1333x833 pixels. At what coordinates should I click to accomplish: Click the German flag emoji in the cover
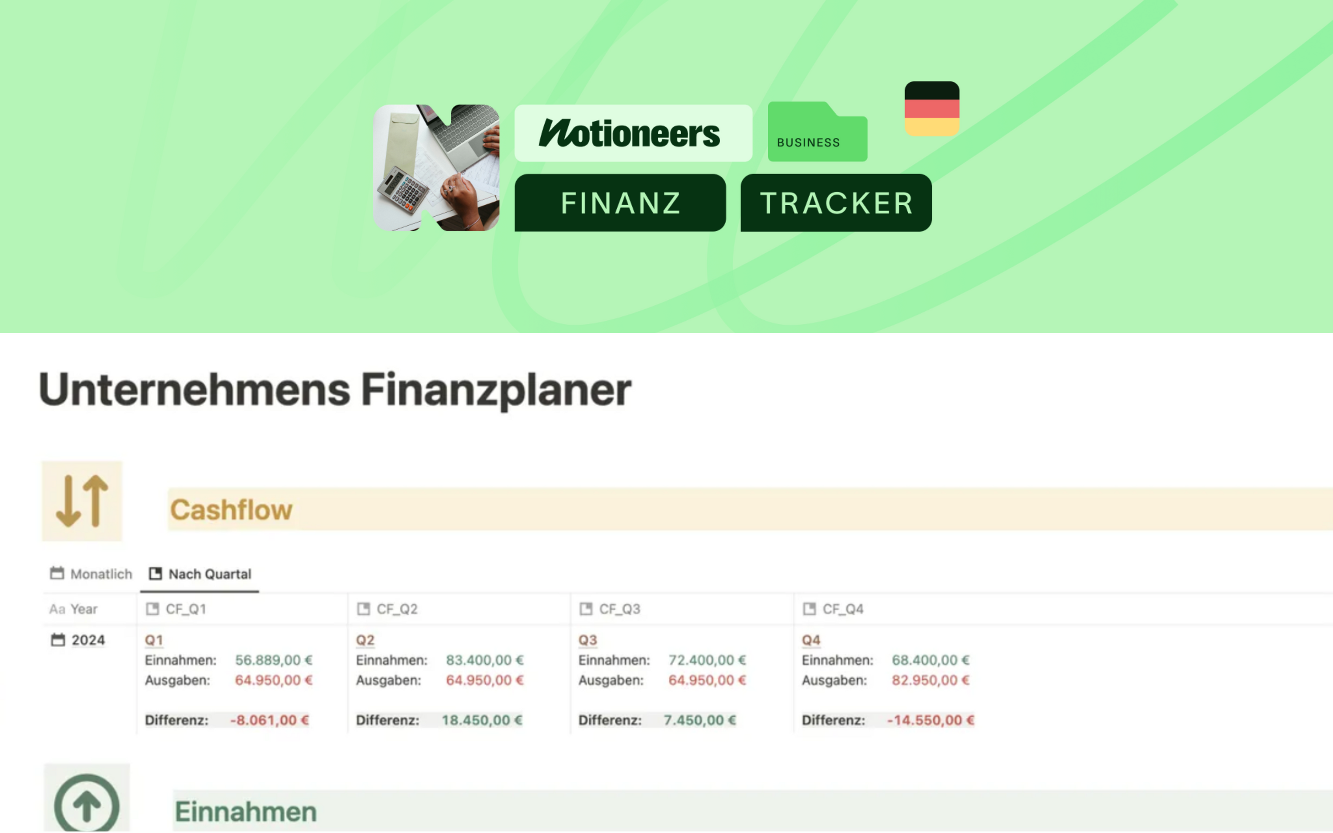pos(932,108)
